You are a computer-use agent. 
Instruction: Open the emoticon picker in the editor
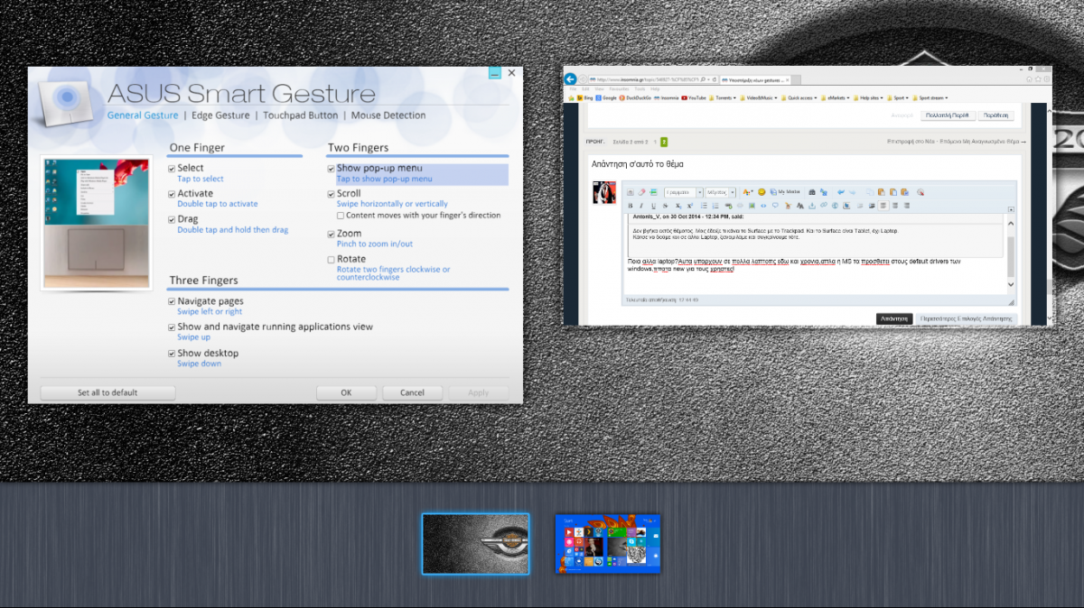[x=762, y=192]
